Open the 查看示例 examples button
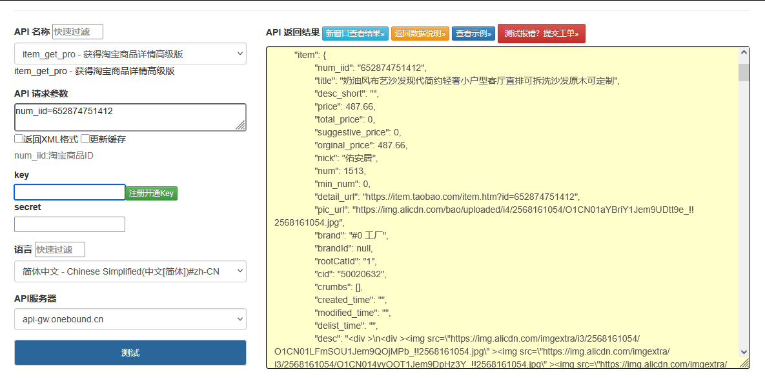Screen dimensions: 765x381 473,34
